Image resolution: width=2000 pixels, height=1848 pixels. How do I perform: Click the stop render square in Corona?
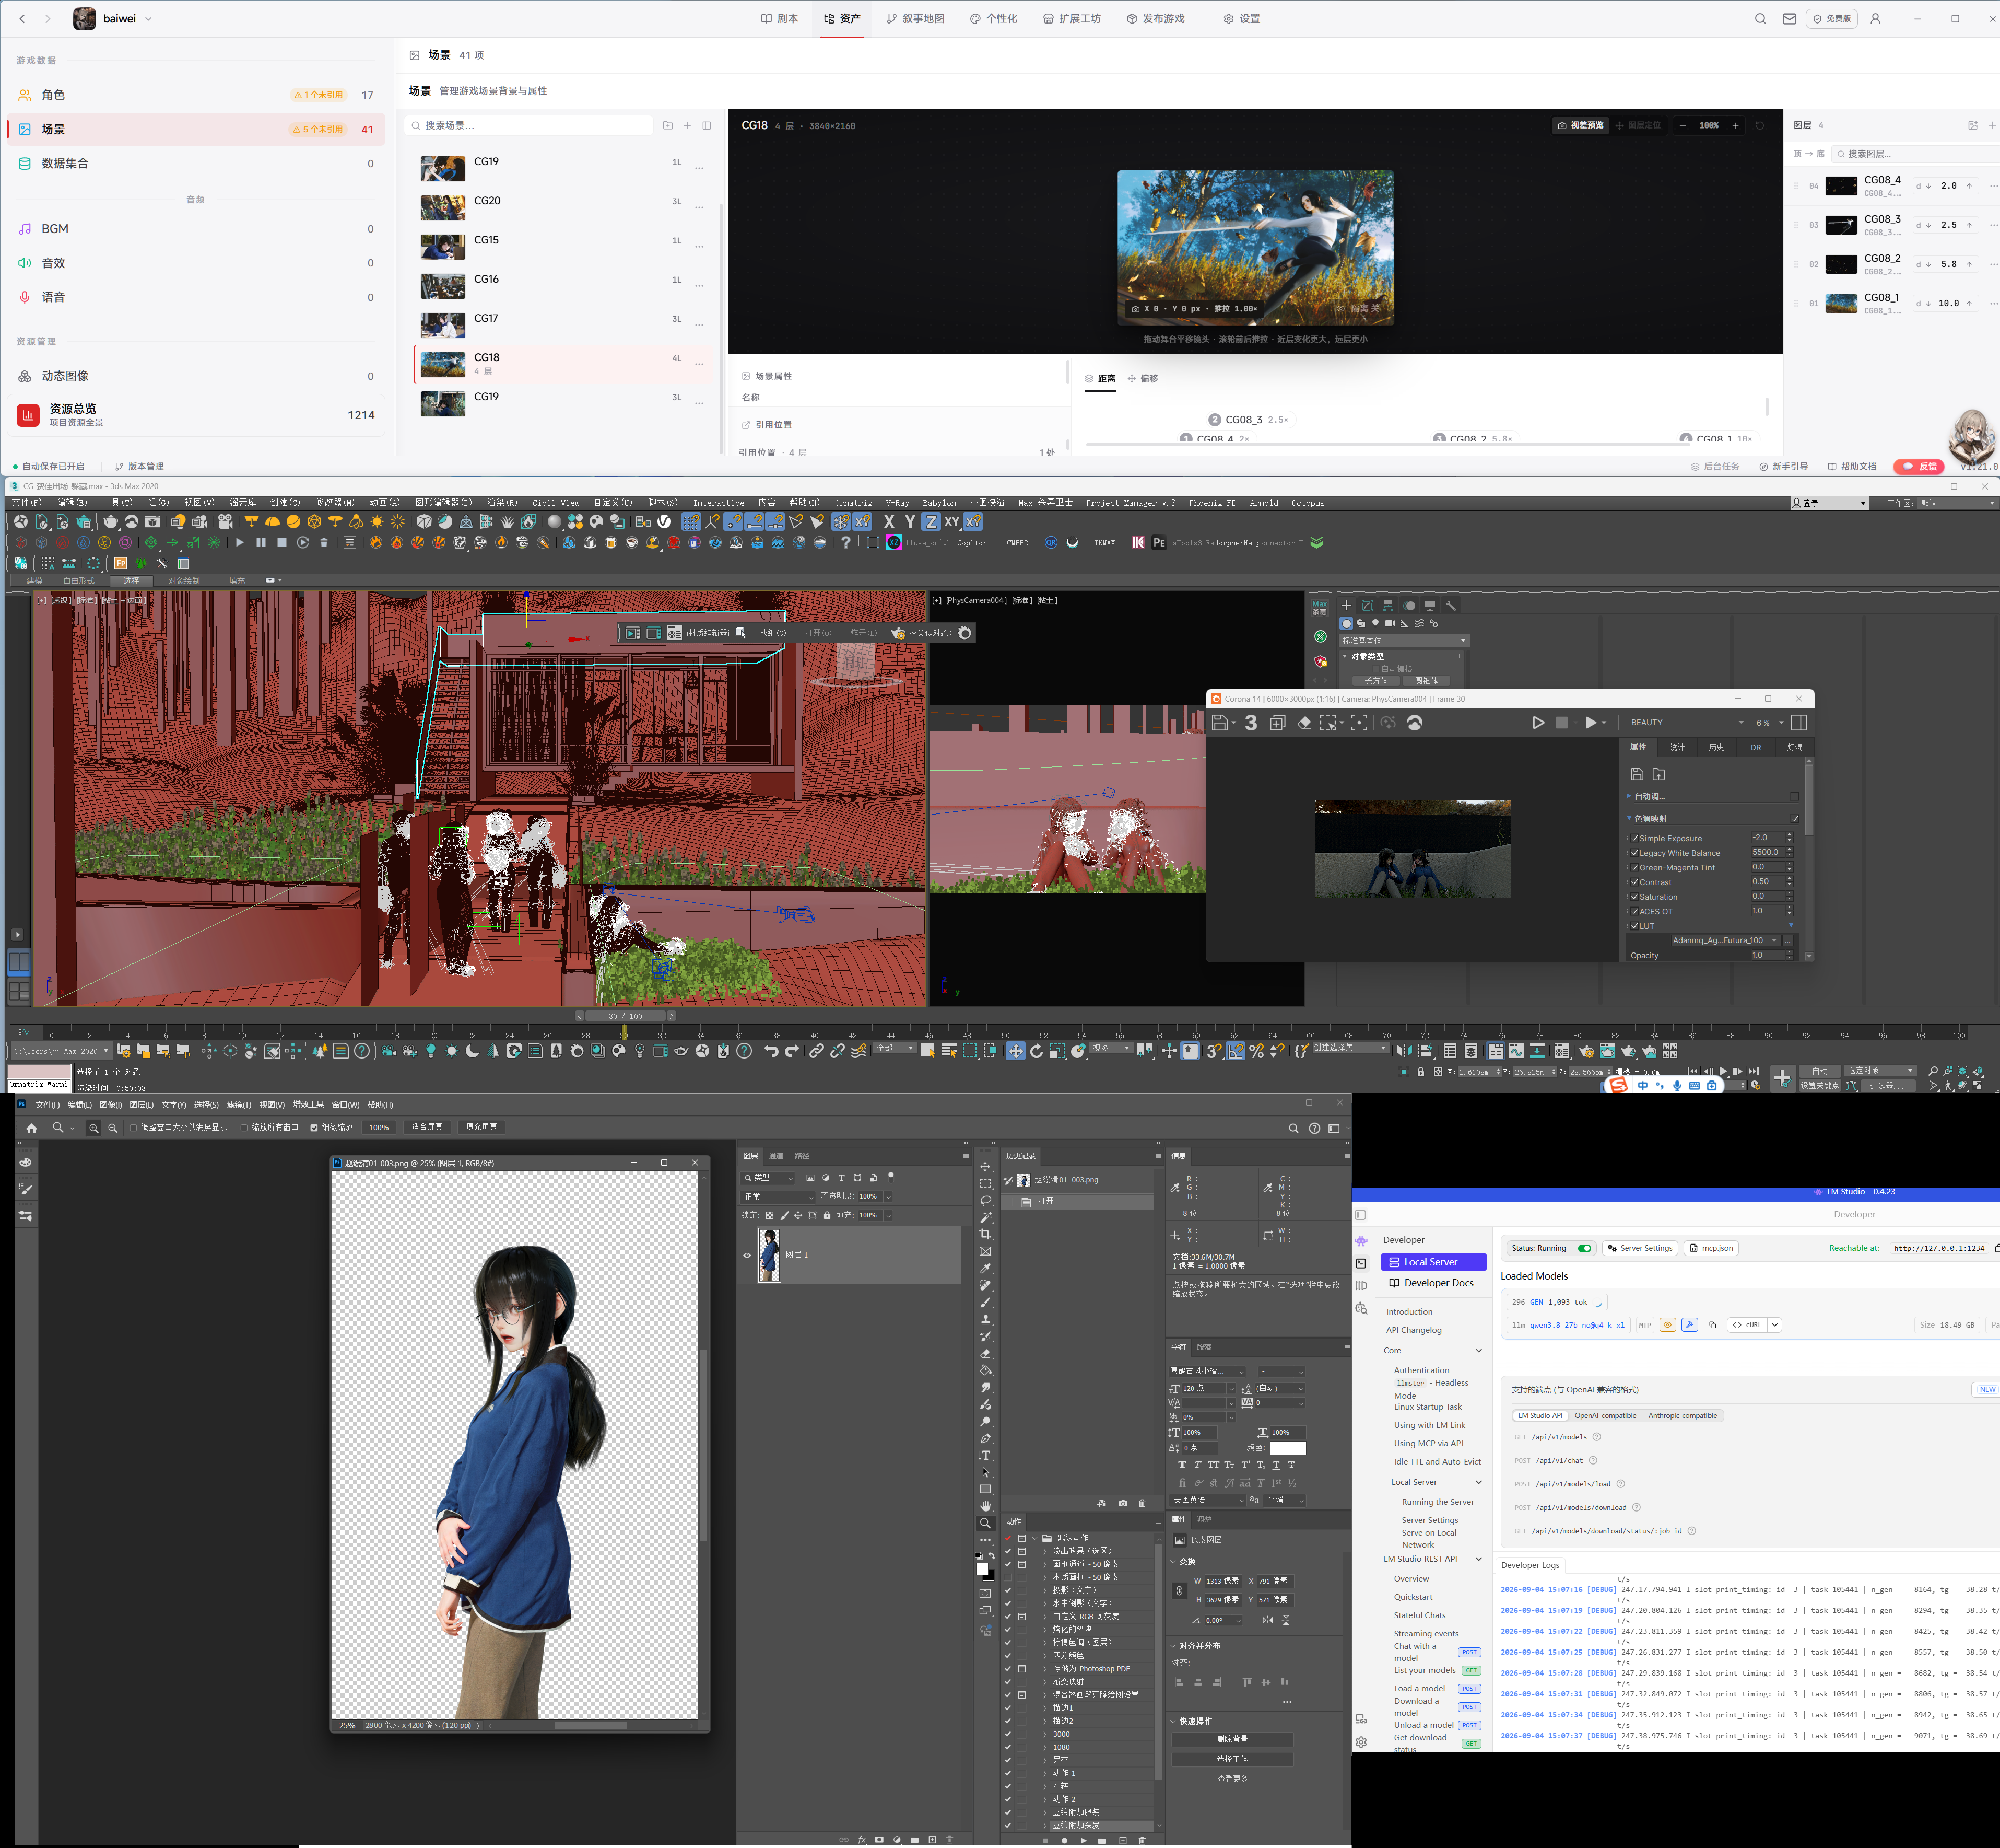[x=1562, y=723]
